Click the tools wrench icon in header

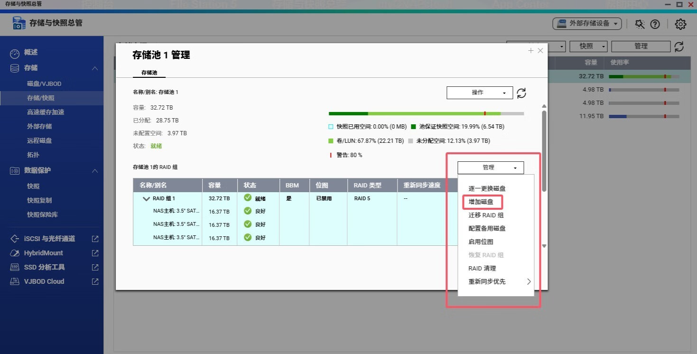click(x=640, y=24)
